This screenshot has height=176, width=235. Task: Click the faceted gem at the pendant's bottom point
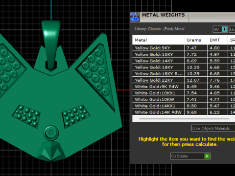point(51,151)
